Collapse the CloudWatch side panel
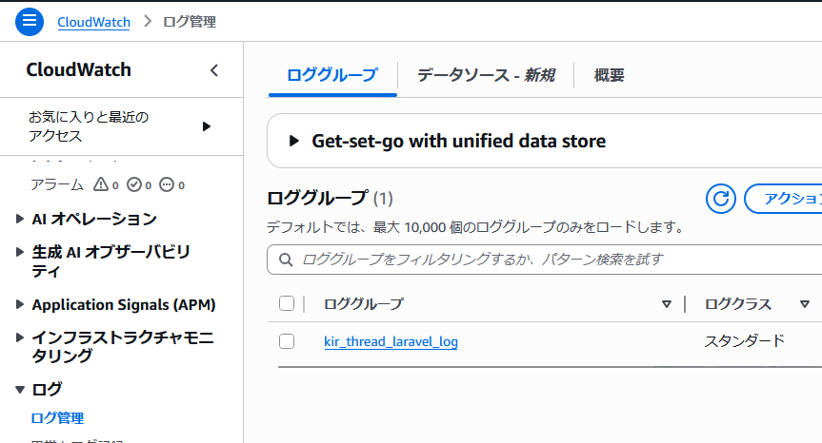Viewport: 822px width, 443px height. pyautogui.click(x=214, y=70)
